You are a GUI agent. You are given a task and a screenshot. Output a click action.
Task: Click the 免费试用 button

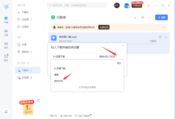(104, 27)
